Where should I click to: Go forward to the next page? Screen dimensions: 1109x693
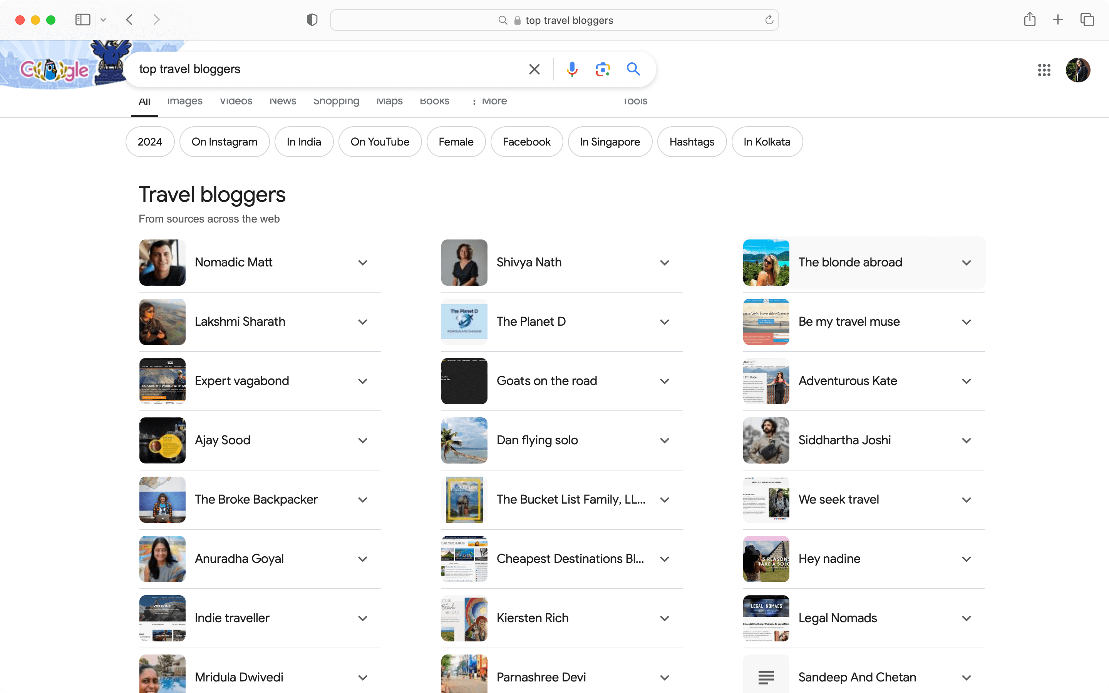156,20
